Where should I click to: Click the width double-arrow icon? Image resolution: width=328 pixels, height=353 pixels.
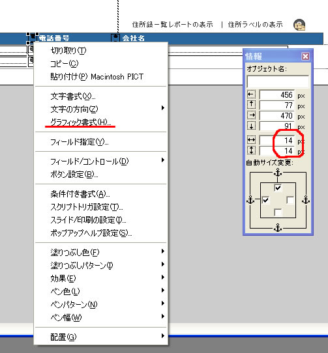click(x=251, y=140)
